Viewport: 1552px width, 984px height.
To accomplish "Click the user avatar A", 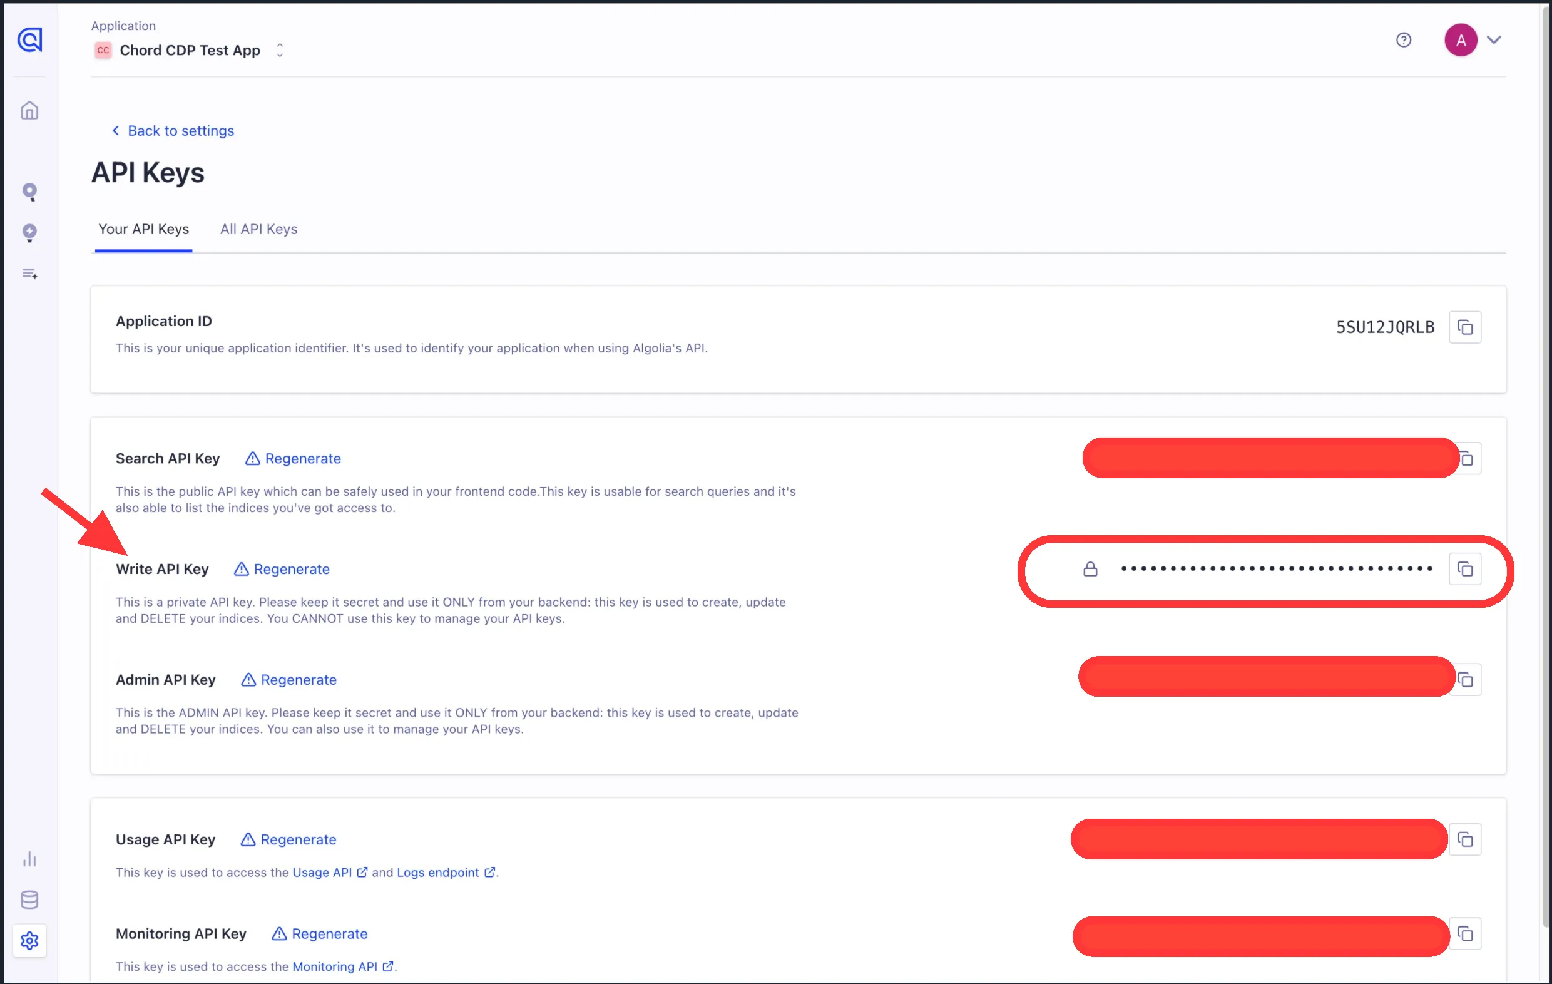I will click(x=1461, y=40).
